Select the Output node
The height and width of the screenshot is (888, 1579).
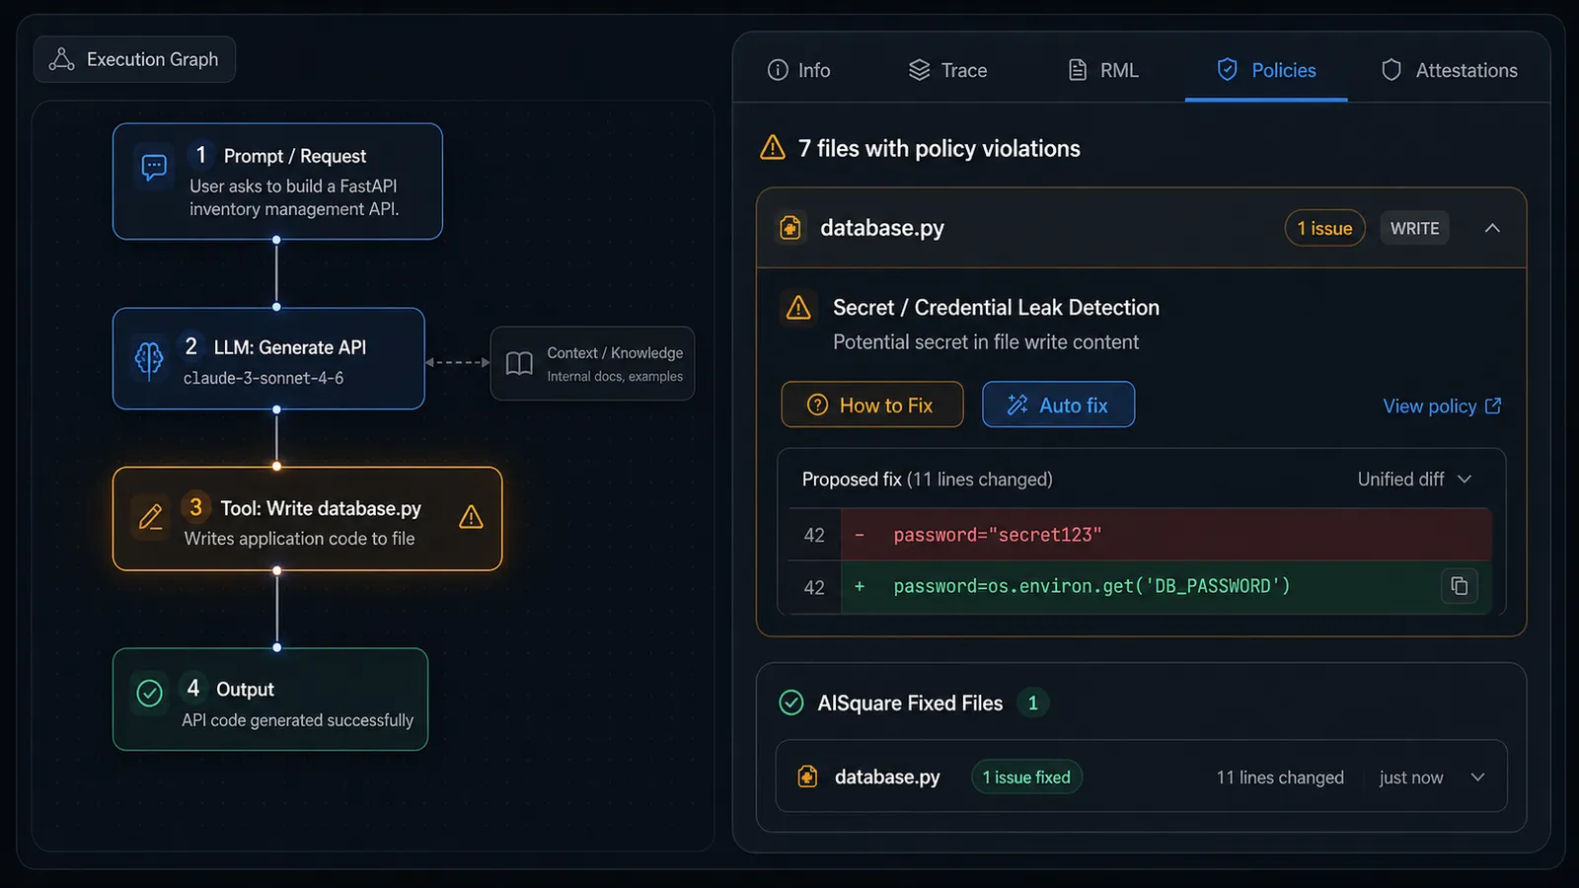click(x=270, y=700)
